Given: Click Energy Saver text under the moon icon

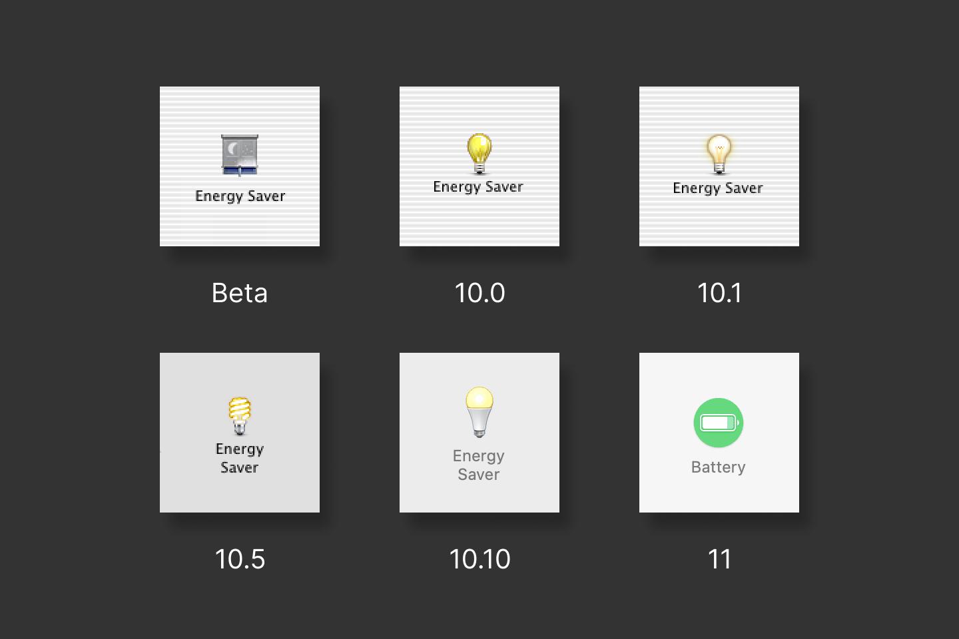Looking at the screenshot, I should click(x=240, y=196).
